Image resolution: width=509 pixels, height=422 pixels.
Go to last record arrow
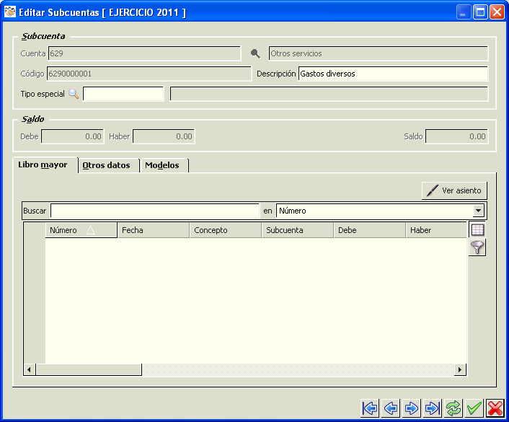(x=433, y=408)
